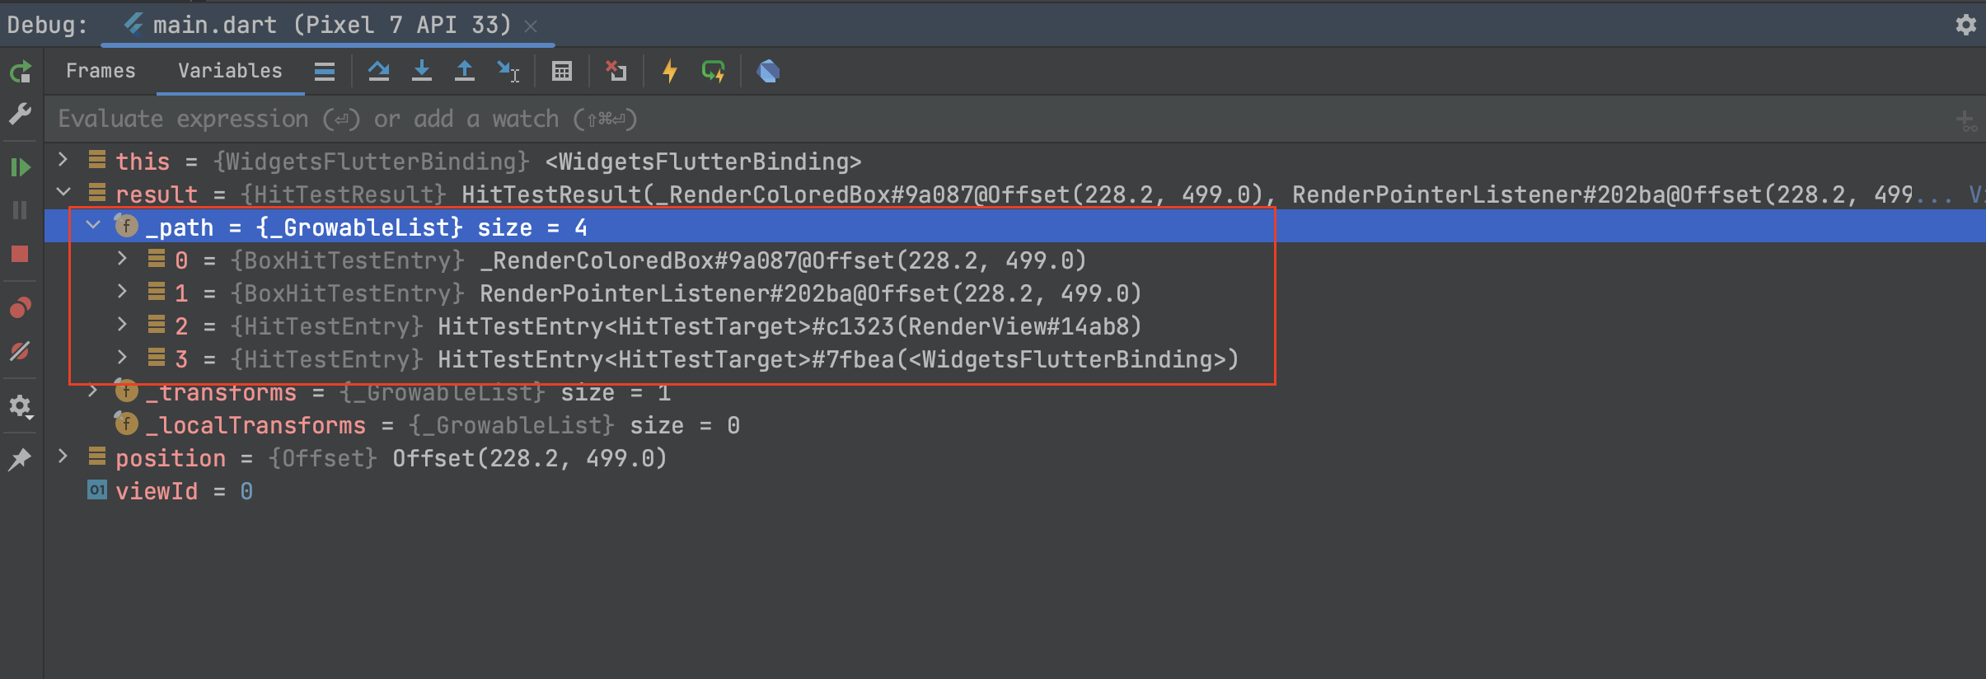The image size is (1986, 679).
Task: Click the Step Over toolbar icon
Action: 378,71
